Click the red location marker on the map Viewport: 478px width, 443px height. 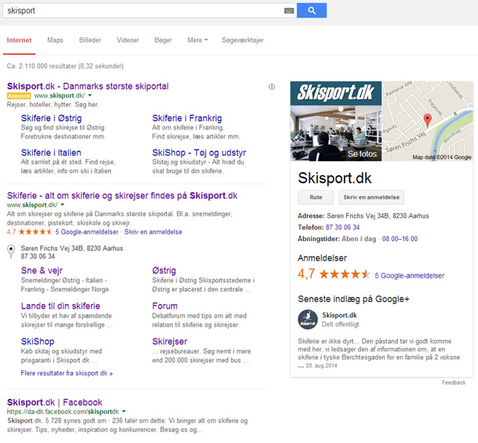pos(428,120)
